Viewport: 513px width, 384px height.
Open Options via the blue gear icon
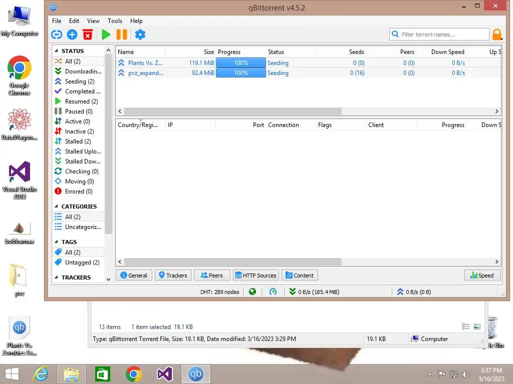[140, 34]
